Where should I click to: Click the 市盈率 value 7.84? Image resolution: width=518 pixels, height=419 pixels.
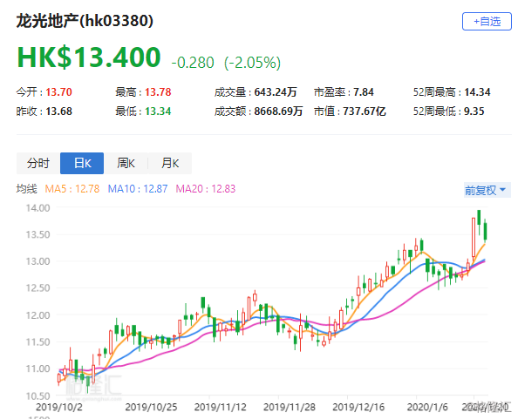point(364,92)
